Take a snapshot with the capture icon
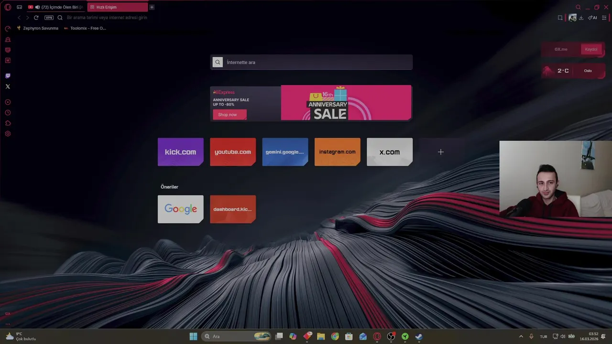 coord(560,18)
